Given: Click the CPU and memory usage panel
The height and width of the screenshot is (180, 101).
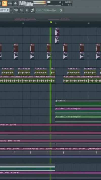Looking at the screenshot, I should pyautogui.click(x=60, y=3).
